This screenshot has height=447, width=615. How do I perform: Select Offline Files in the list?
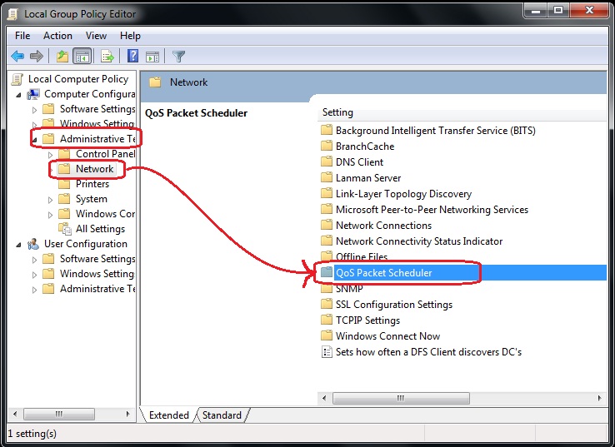click(x=362, y=256)
